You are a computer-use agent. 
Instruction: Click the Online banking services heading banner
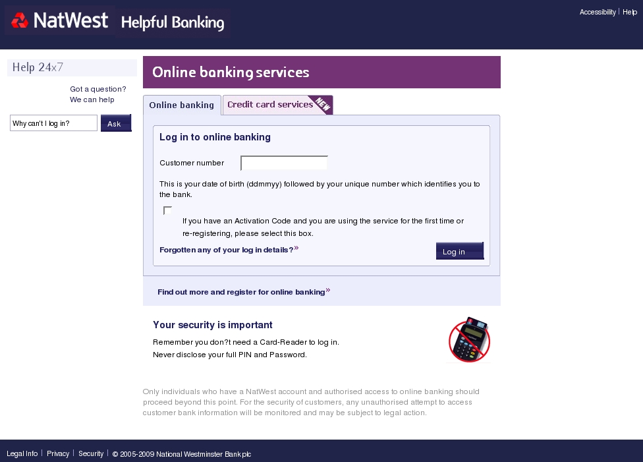tap(321, 72)
